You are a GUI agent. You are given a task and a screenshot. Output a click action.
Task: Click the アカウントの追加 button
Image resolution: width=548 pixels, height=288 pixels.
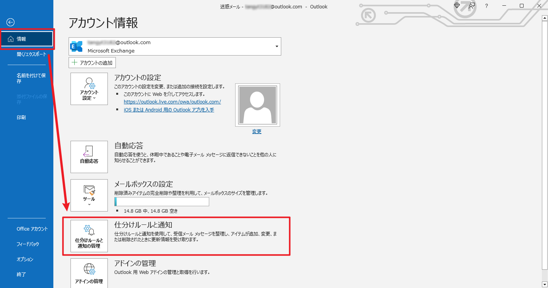92,63
